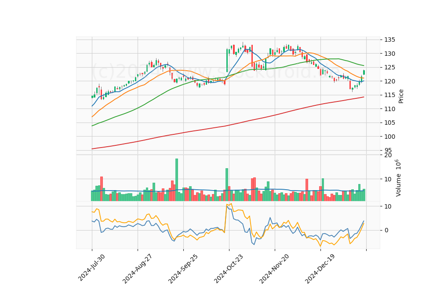Click the 2024-Aug-27 date label

[x=137, y=269]
